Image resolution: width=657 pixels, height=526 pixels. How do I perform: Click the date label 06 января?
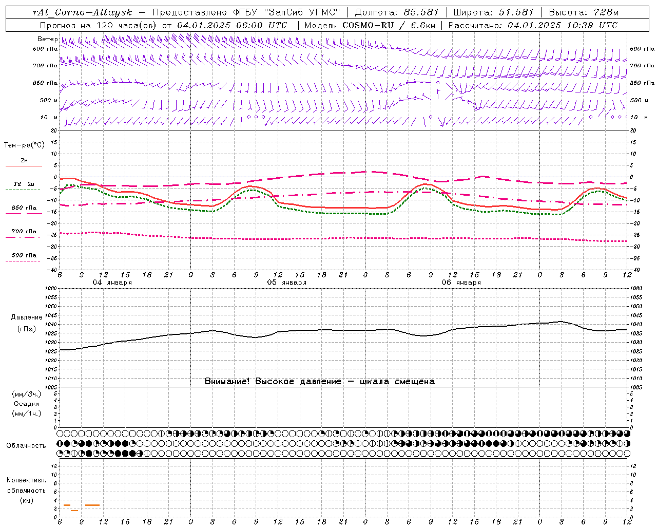(461, 283)
